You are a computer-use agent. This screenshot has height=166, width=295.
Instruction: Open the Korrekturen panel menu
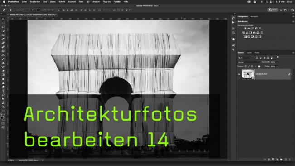click(x=293, y=21)
